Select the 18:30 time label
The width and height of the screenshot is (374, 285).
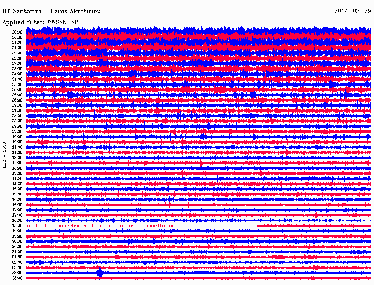coord(17,225)
